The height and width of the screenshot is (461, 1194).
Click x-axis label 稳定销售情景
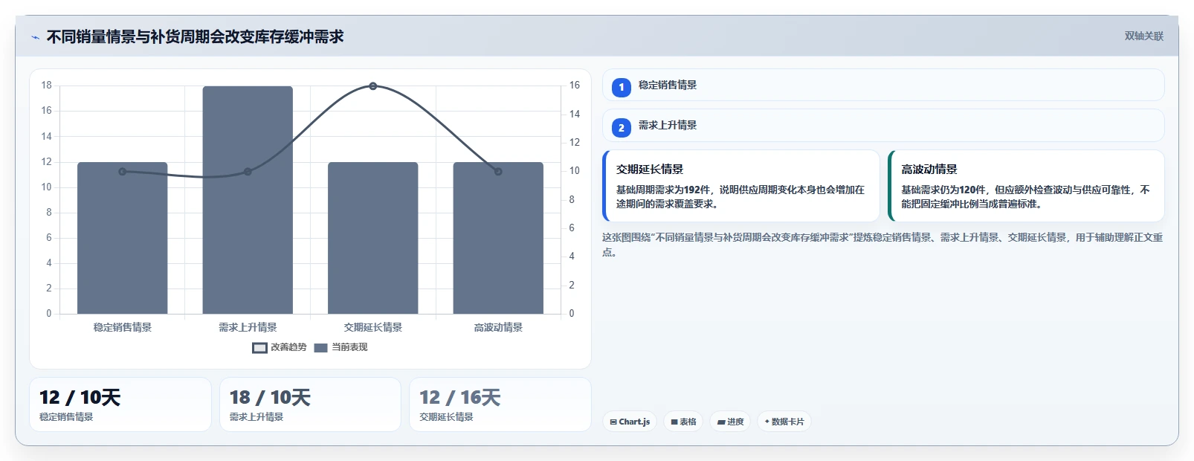pyautogui.click(x=123, y=327)
